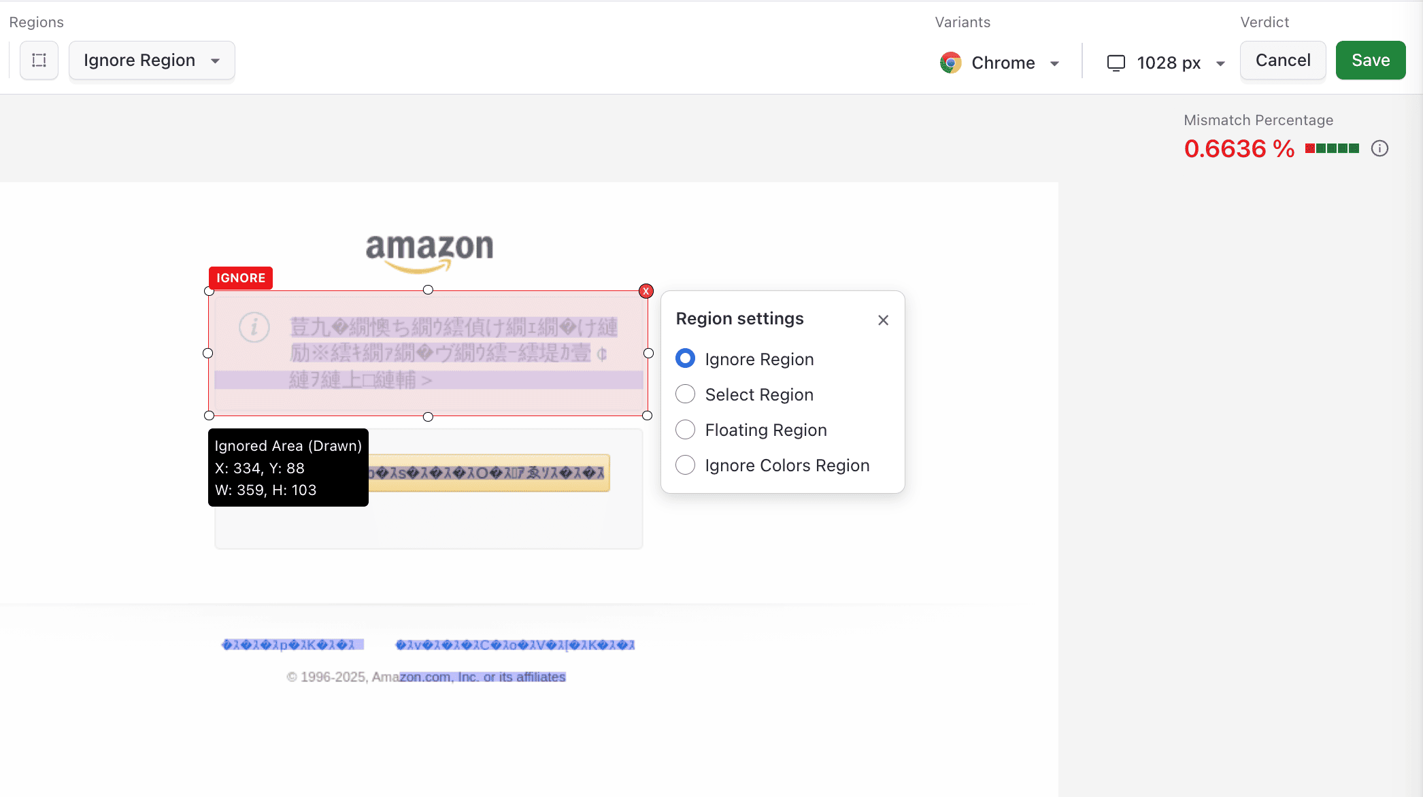Click the mismatch severity indicator blocks
1423x797 pixels.
coord(1331,148)
